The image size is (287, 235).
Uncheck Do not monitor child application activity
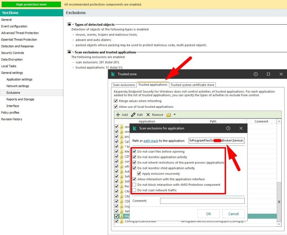tap(134, 168)
